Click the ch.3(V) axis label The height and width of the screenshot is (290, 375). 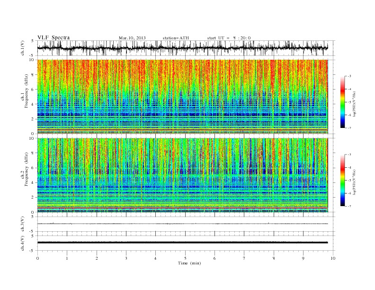[x=23, y=224]
